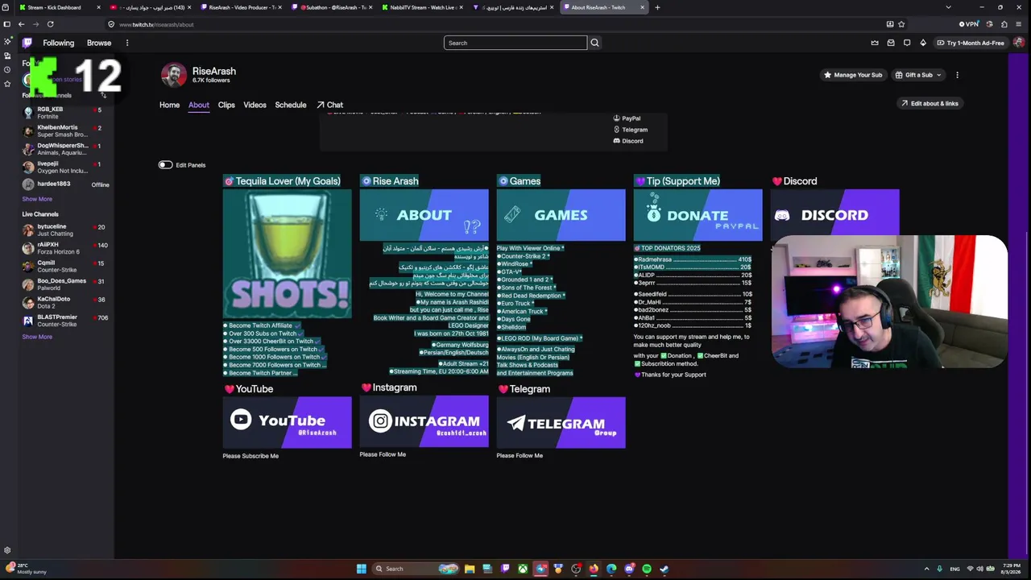The image size is (1031, 580).
Task: Open browser settings gear in sidebar
Action: 7,550
